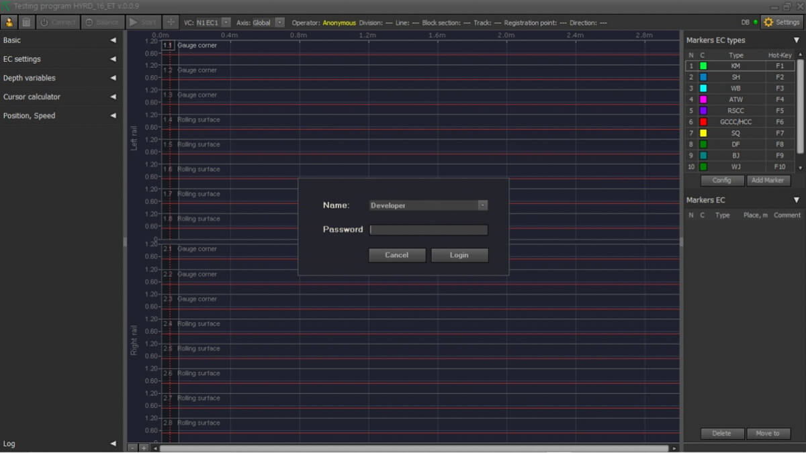Open the Name dropdown in login dialog
Image resolution: width=806 pixels, height=453 pixels.
tap(482, 205)
